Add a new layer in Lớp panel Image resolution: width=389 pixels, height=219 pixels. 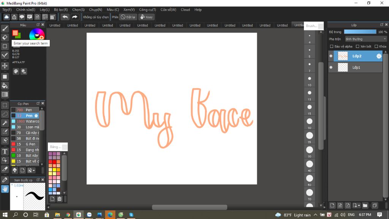(x=332, y=205)
